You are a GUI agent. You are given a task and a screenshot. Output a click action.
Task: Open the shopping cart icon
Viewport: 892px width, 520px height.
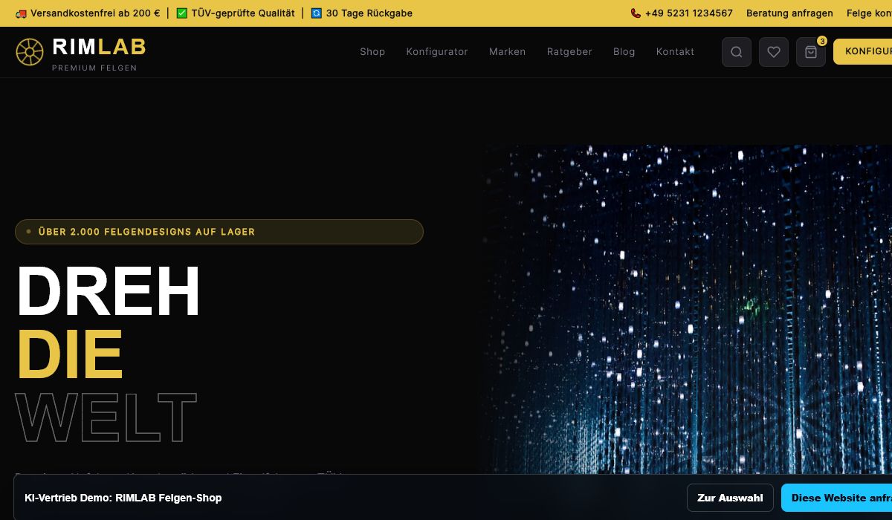[811, 52]
